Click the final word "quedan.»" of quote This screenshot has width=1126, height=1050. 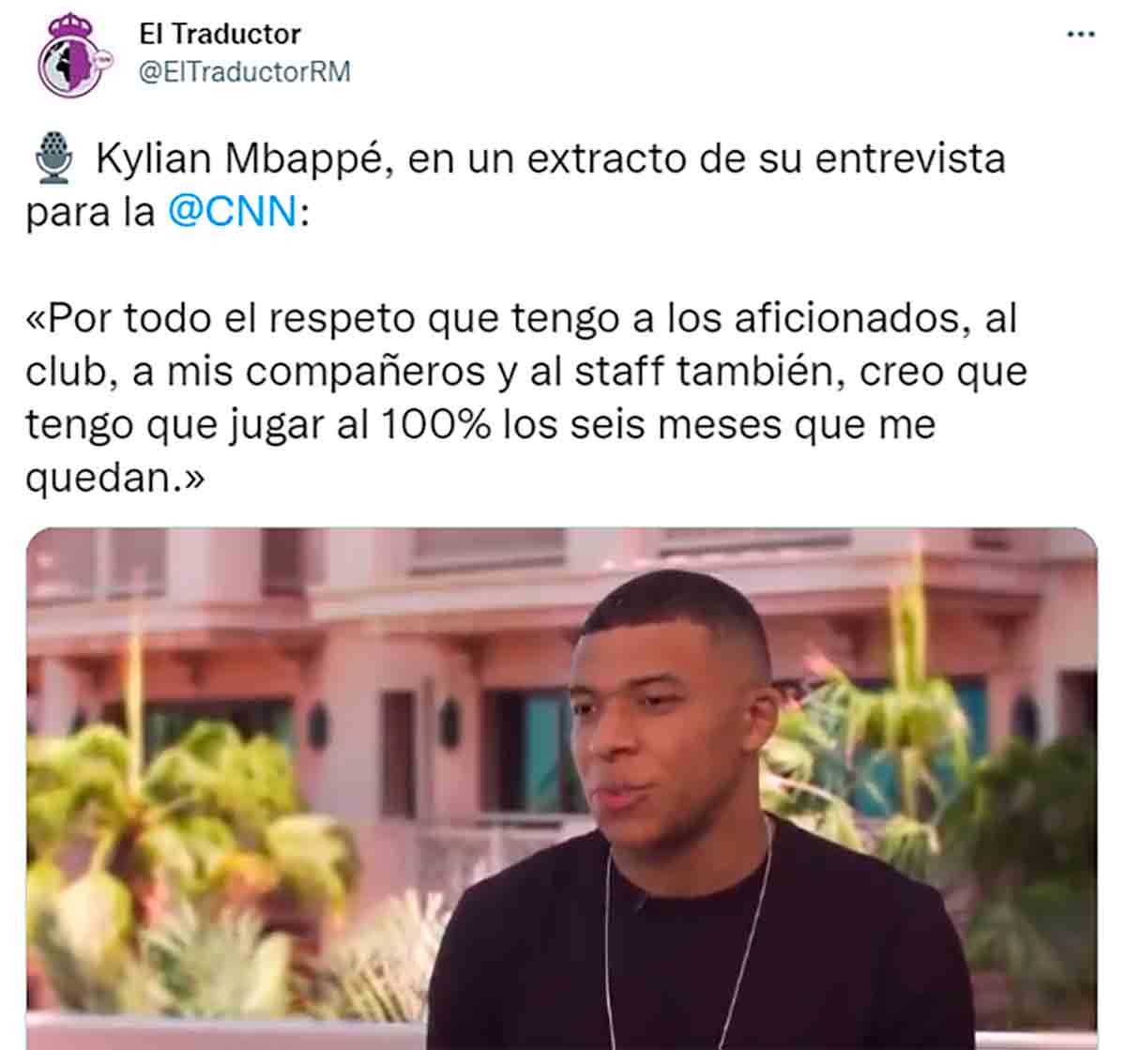tap(114, 479)
